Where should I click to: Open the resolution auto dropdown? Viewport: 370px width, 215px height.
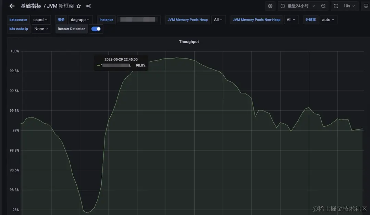click(x=328, y=20)
